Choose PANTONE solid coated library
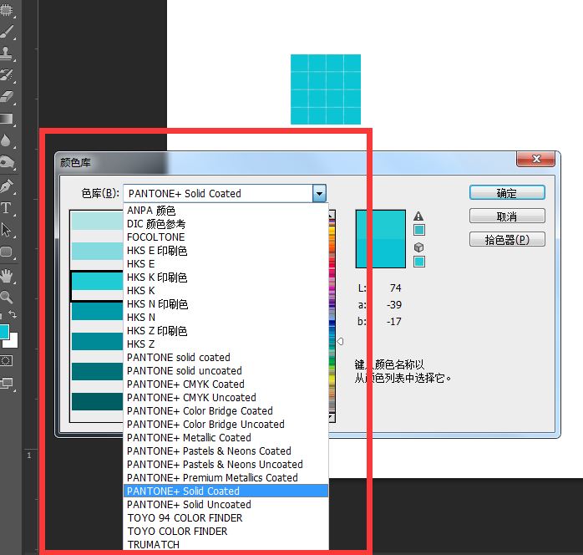Viewport: 583px width, 555px height. pyautogui.click(x=226, y=358)
